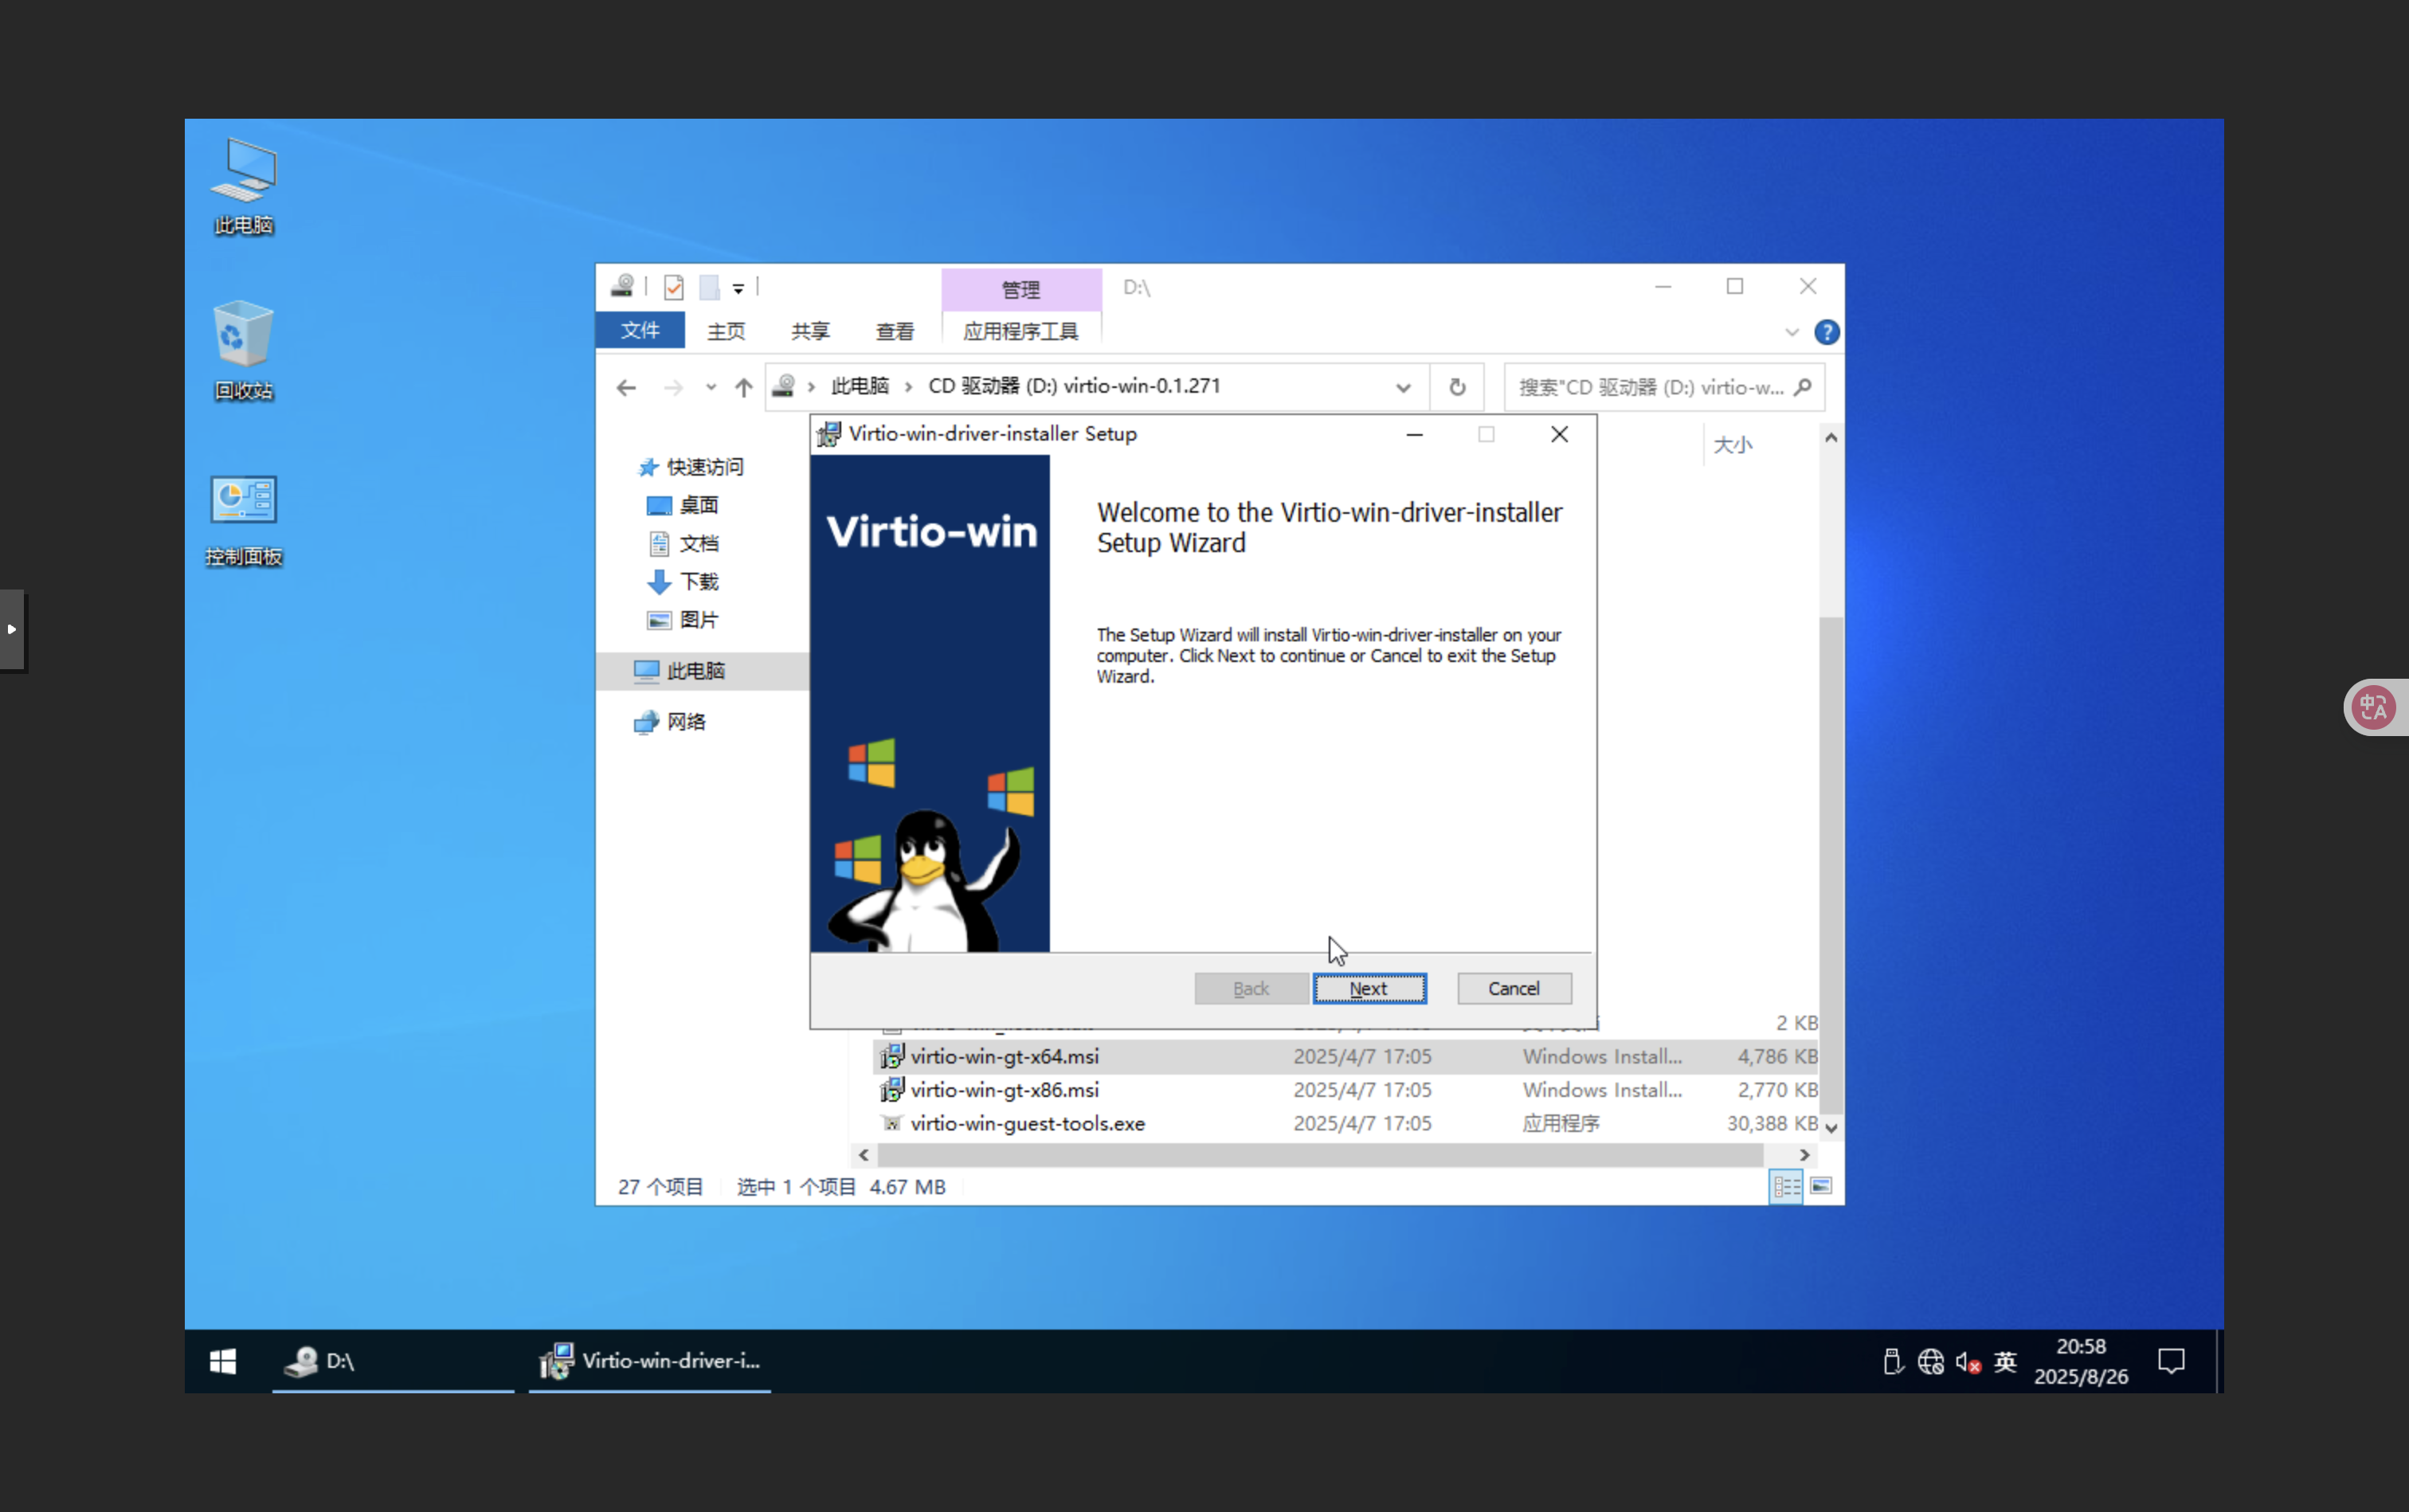This screenshot has width=2409, height=1512.
Task: Expand the Explorer ribbon chevron
Action: [1791, 332]
